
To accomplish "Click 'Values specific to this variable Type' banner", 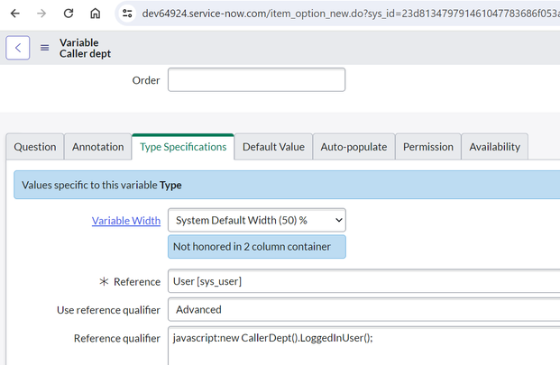I will point(287,185).
